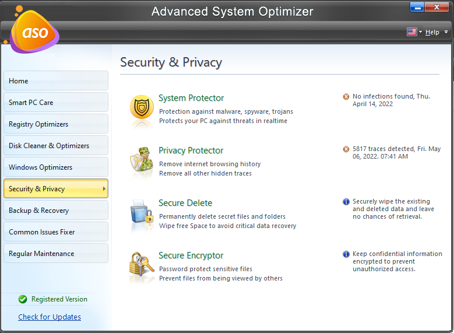The width and height of the screenshot is (454, 333).
Task: Open the System Protector shield icon
Action: coord(142,107)
